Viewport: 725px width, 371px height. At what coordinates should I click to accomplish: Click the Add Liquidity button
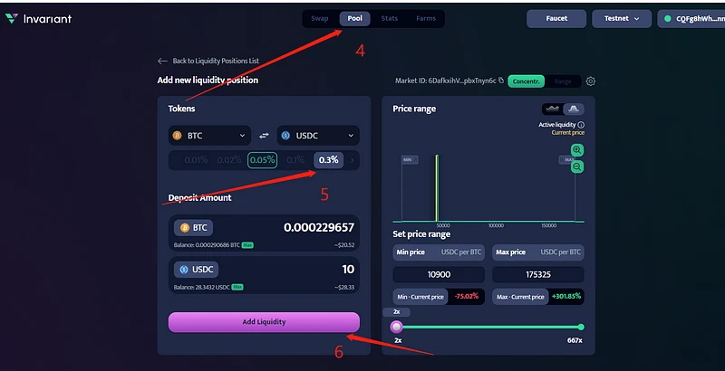264,322
